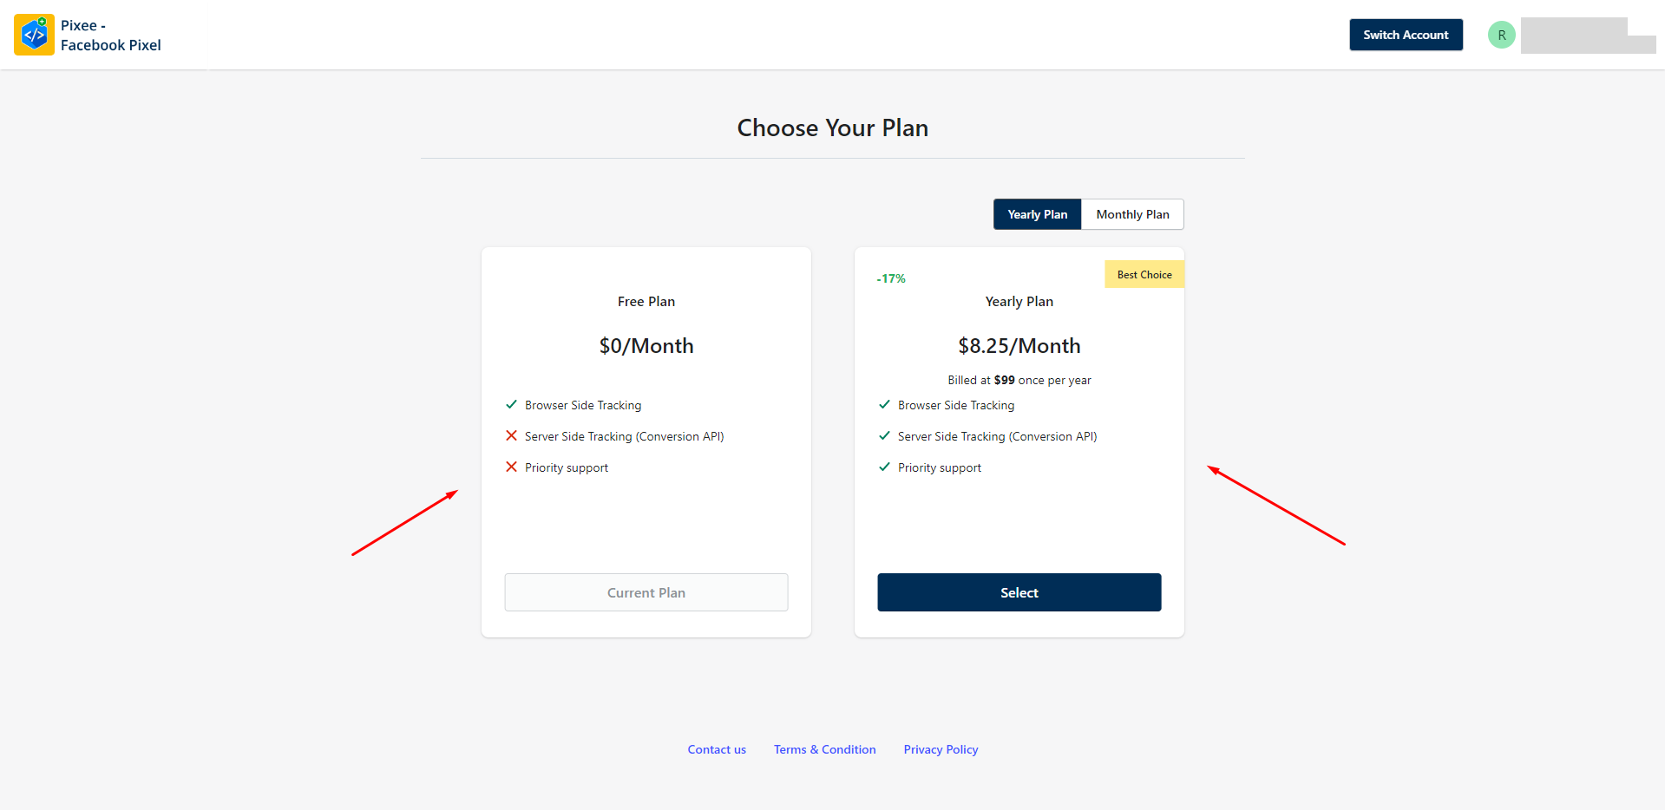Switch to the Monthly Plan toggle

1132,214
